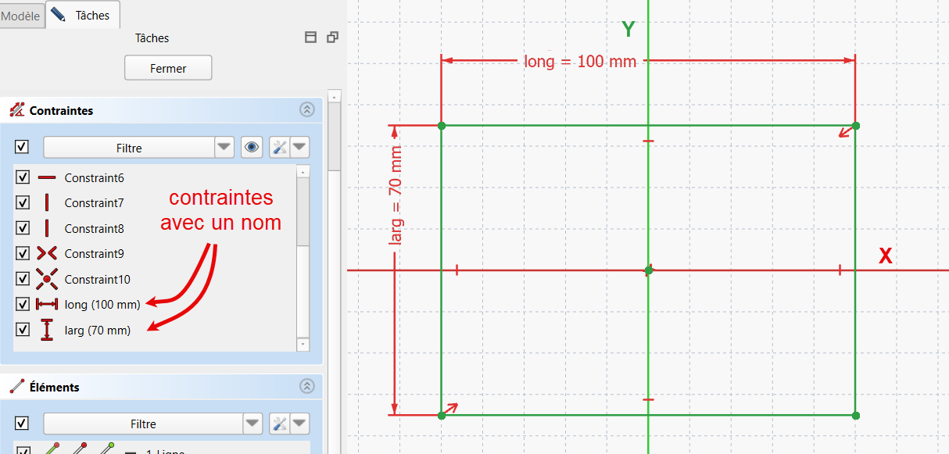
Task: Click the horizontal distance icon for long
Action: [47, 305]
